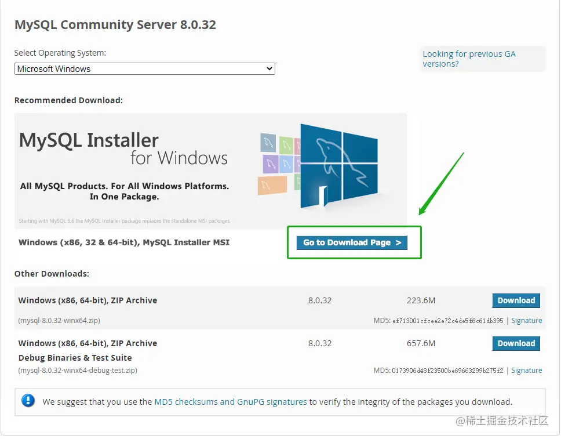The width and height of the screenshot is (561, 439).
Task: Click the Windows (x86, 32 & 64-bit), MySQL Installer MSI label
Action: (x=124, y=242)
